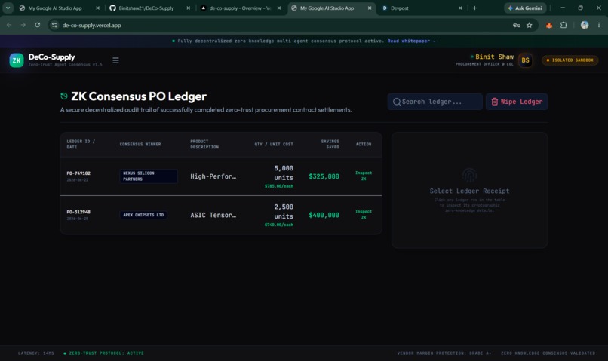Click the $400,000 savings value

pyautogui.click(x=324, y=215)
